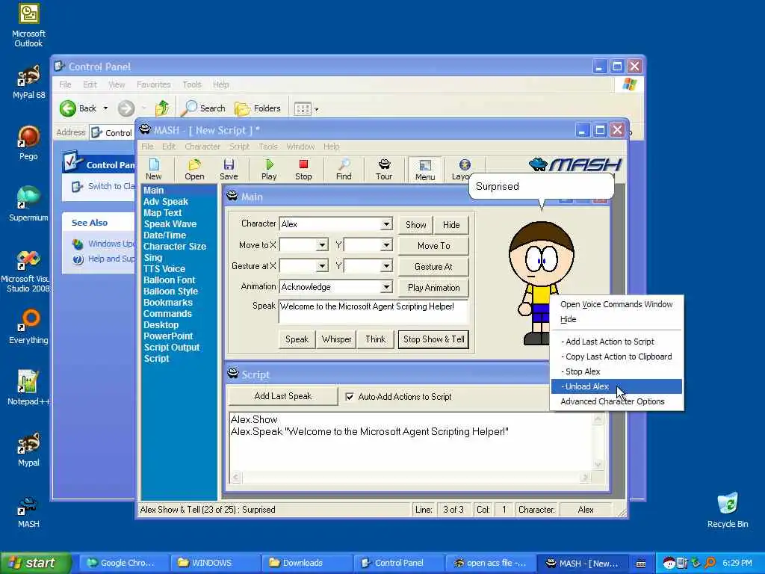This screenshot has width=765, height=574.
Task: Click the Back arrow in Control Panel
Action: [78, 108]
